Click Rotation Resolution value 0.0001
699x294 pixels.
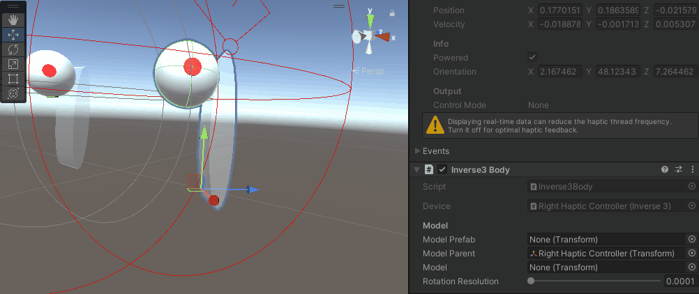pyautogui.click(x=680, y=281)
